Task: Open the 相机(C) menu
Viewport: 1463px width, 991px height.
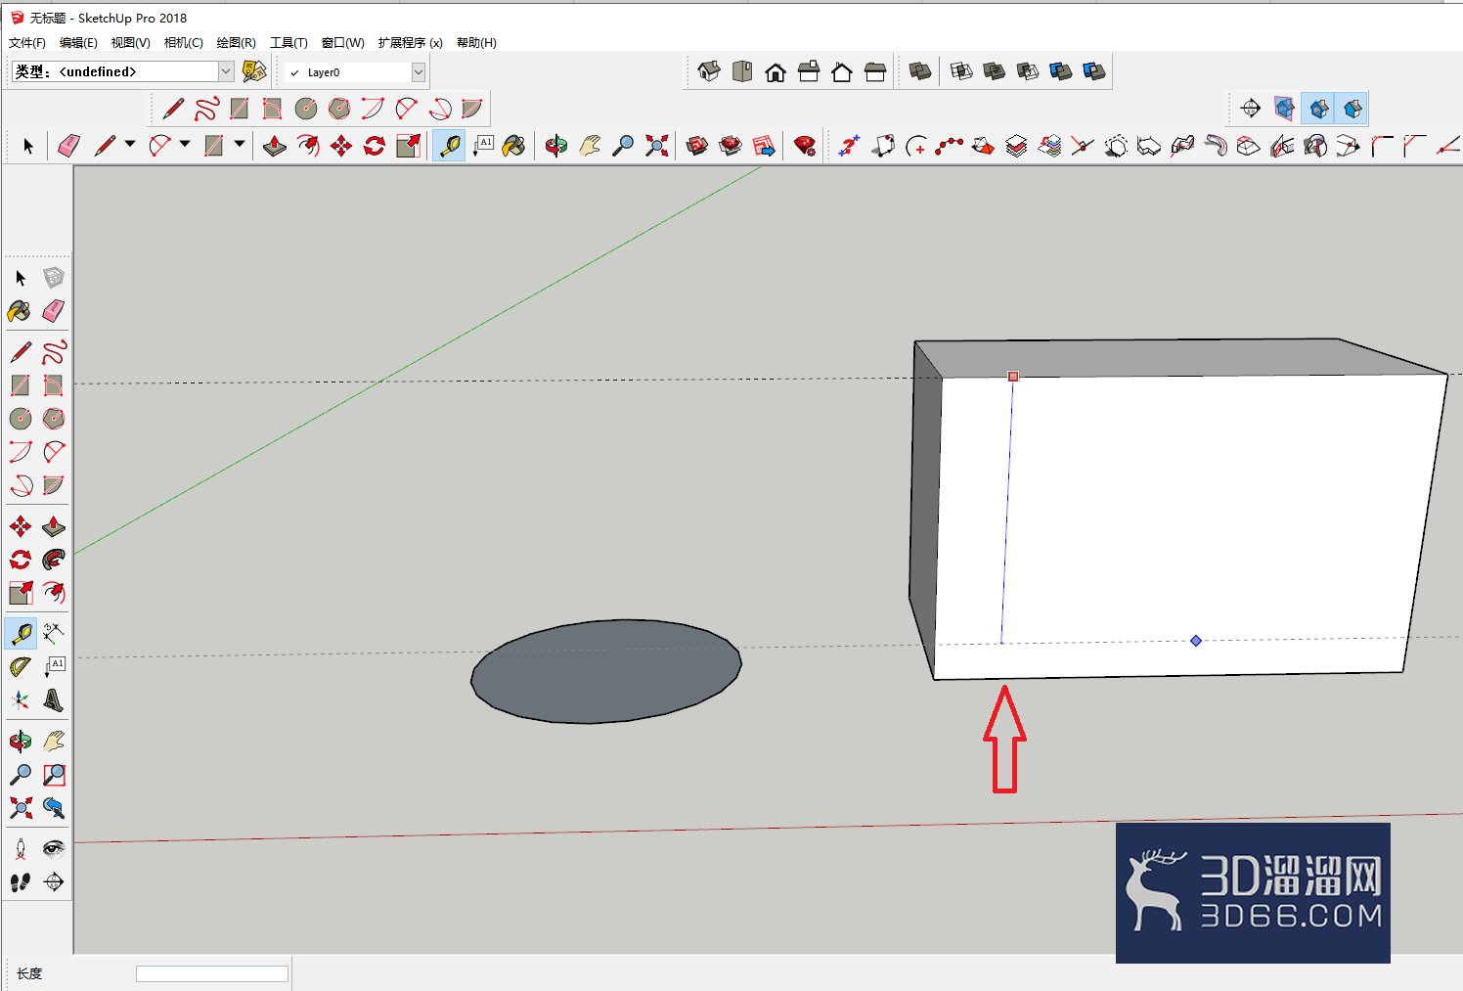Action: click(x=183, y=43)
